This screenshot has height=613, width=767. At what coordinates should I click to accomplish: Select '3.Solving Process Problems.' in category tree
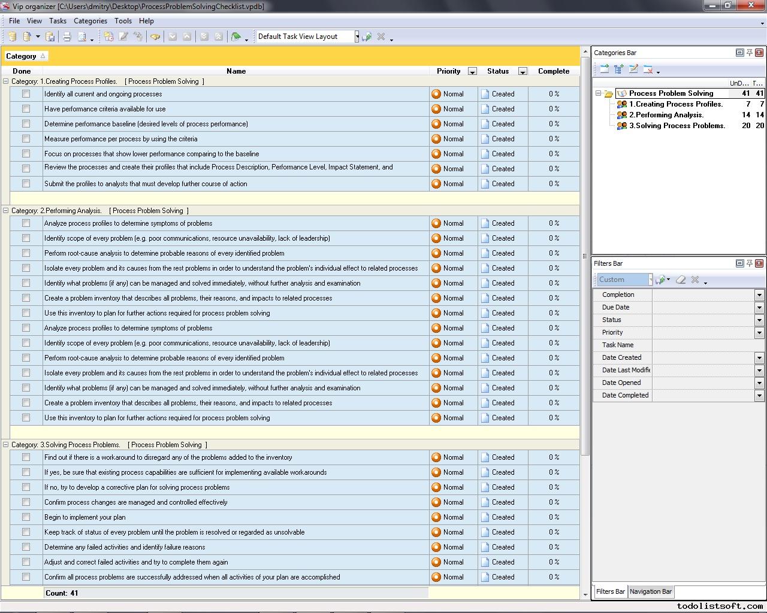[x=677, y=126]
